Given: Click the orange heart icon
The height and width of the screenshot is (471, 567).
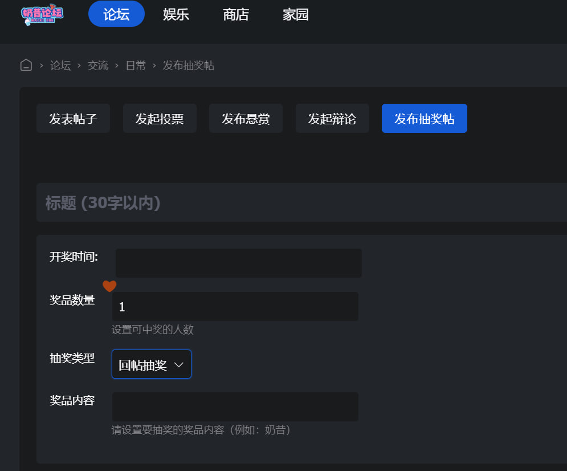Looking at the screenshot, I should (109, 286).
